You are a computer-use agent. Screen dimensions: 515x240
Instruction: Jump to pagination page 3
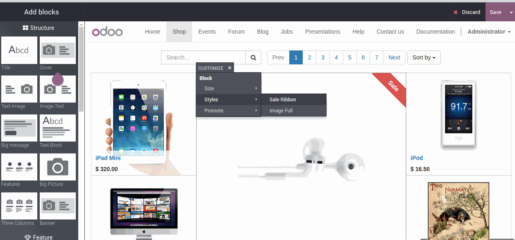[323, 57]
